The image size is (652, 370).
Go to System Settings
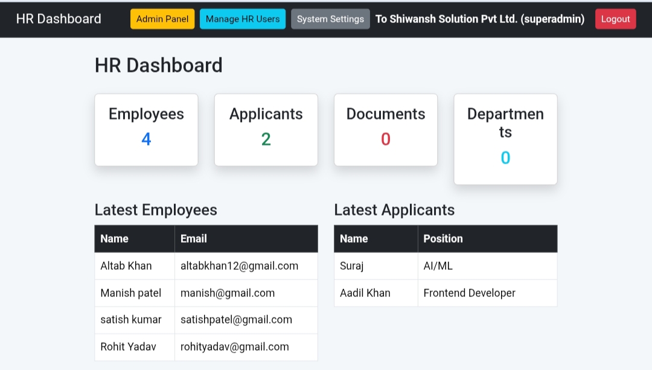pyautogui.click(x=330, y=19)
